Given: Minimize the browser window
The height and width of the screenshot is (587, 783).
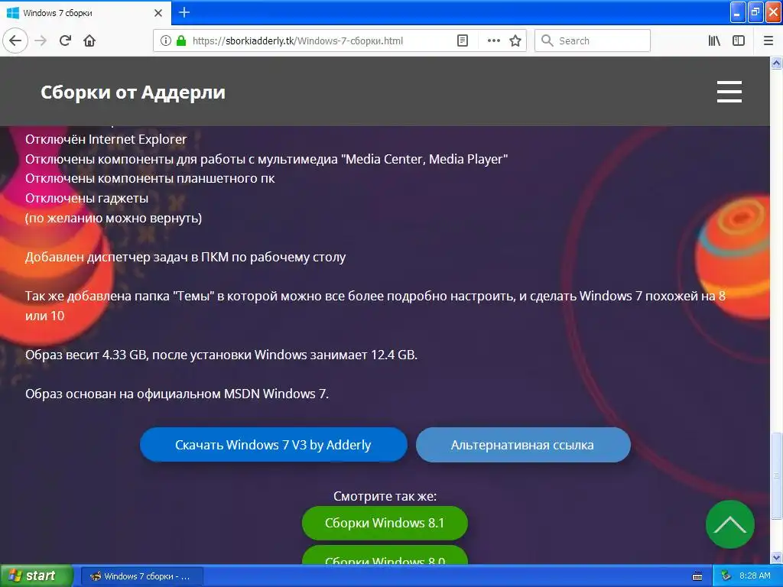Looking at the screenshot, I should click(x=738, y=12).
